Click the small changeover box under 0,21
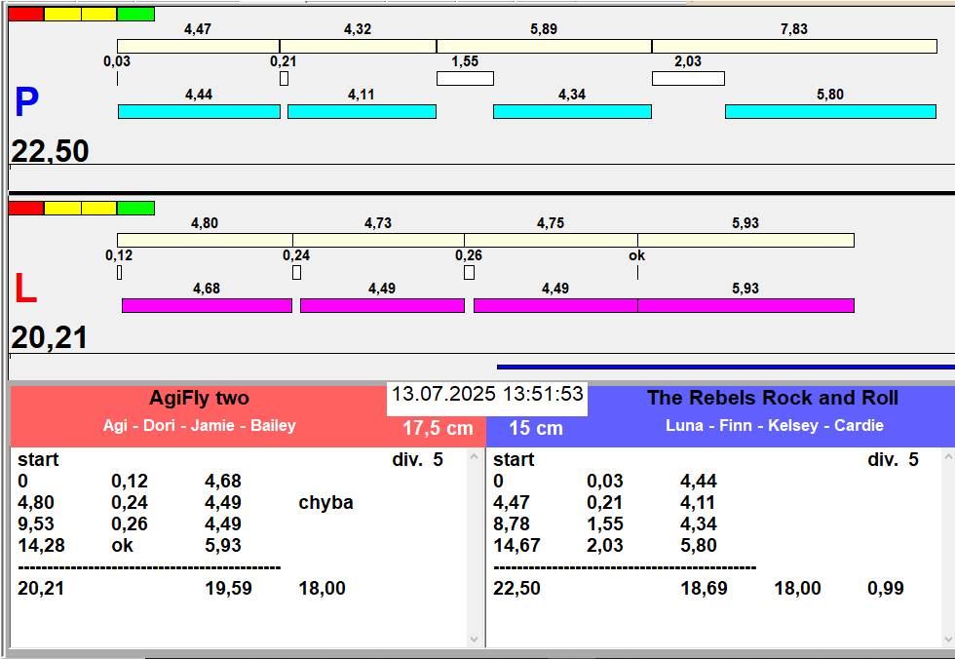The height and width of the screenshot is (659, 955). tap(284, 79)
